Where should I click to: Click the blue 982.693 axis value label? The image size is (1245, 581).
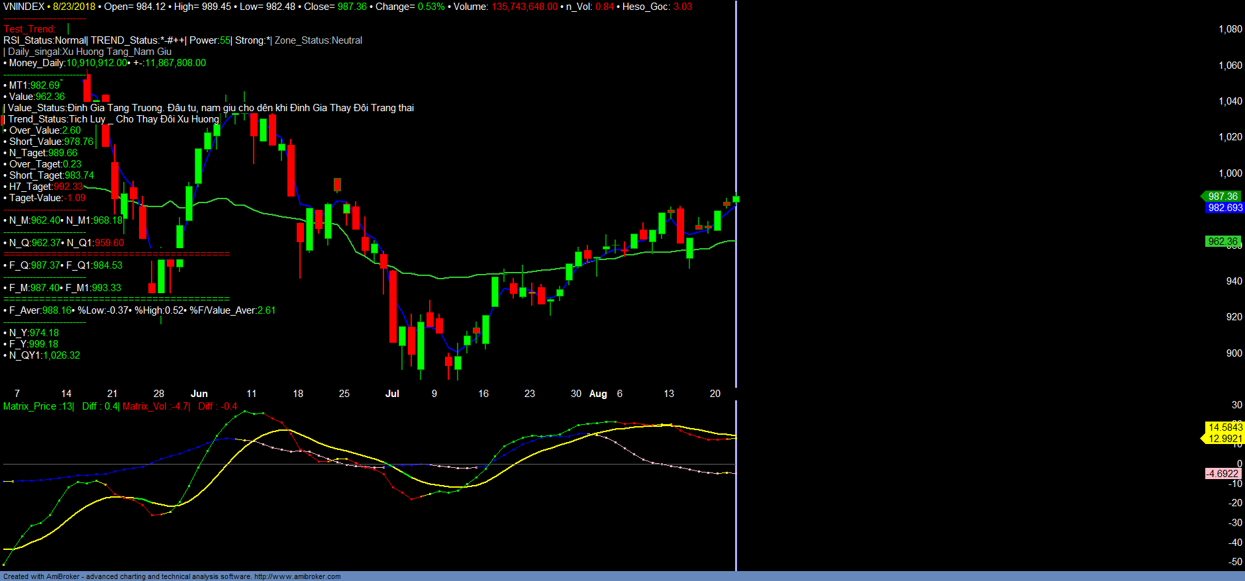(x=1224, y=208)
